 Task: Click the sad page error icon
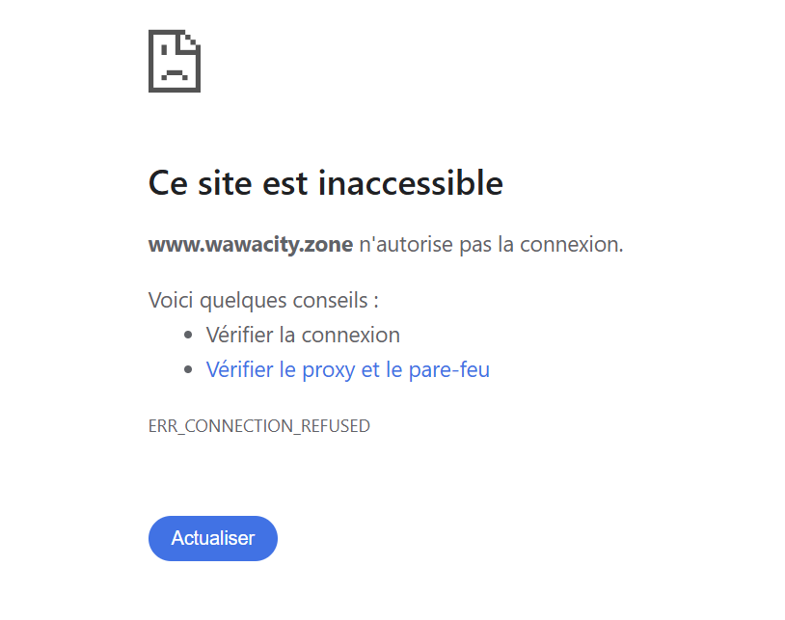175,61
